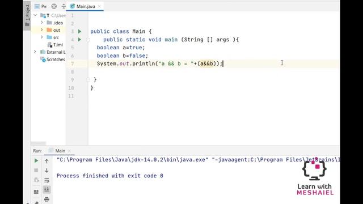Click the fold end marker on line 9
The height and width of the screenshot is (204, 363).
(x=88, y=80)
